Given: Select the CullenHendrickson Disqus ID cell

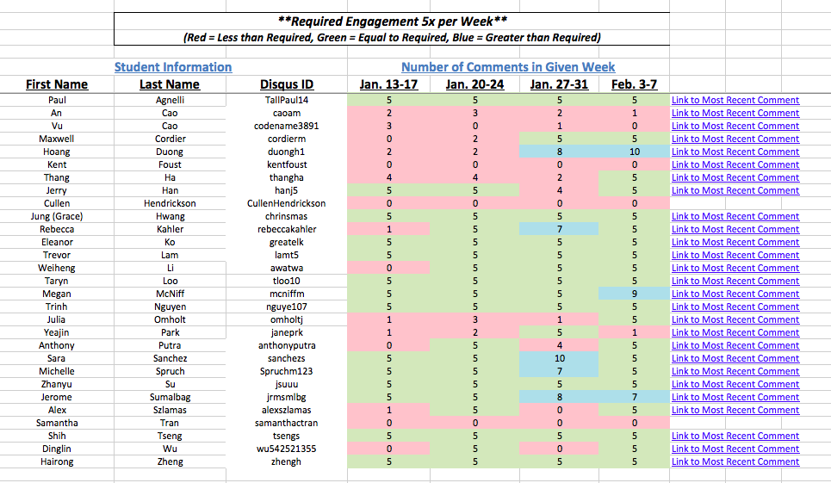Looking at the screenshot, I should 287,203.
